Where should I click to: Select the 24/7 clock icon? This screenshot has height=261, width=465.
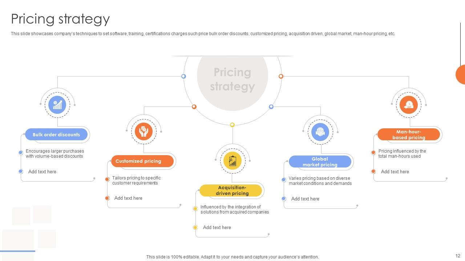(409, 105)
